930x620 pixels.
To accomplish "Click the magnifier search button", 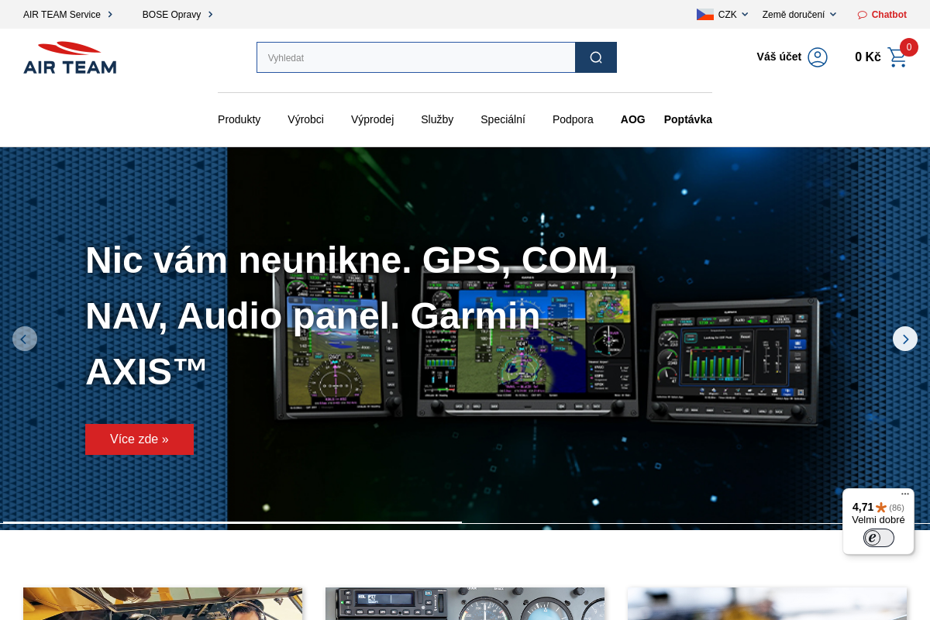I will pyautogui.click(x=596, y=57).
